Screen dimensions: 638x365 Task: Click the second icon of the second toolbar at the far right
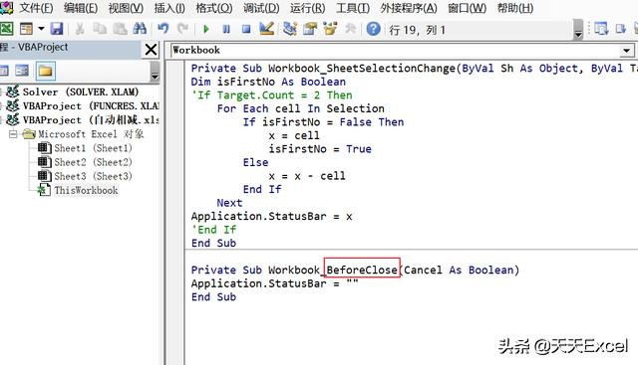621,29
